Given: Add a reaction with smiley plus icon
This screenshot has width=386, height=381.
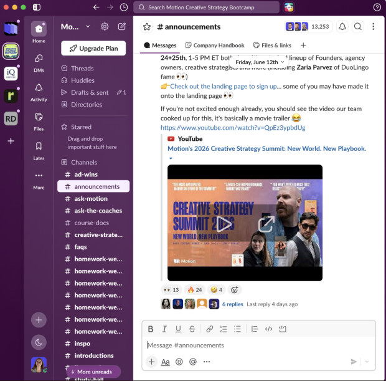Looking at the screenshot, I should tap(234, 290).
